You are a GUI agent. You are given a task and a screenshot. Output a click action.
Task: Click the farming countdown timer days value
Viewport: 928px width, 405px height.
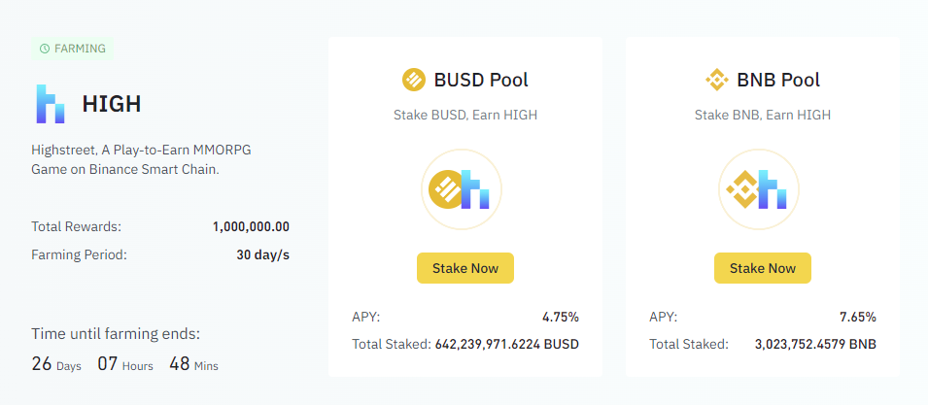pyautogui.click(x=42, y=364)
